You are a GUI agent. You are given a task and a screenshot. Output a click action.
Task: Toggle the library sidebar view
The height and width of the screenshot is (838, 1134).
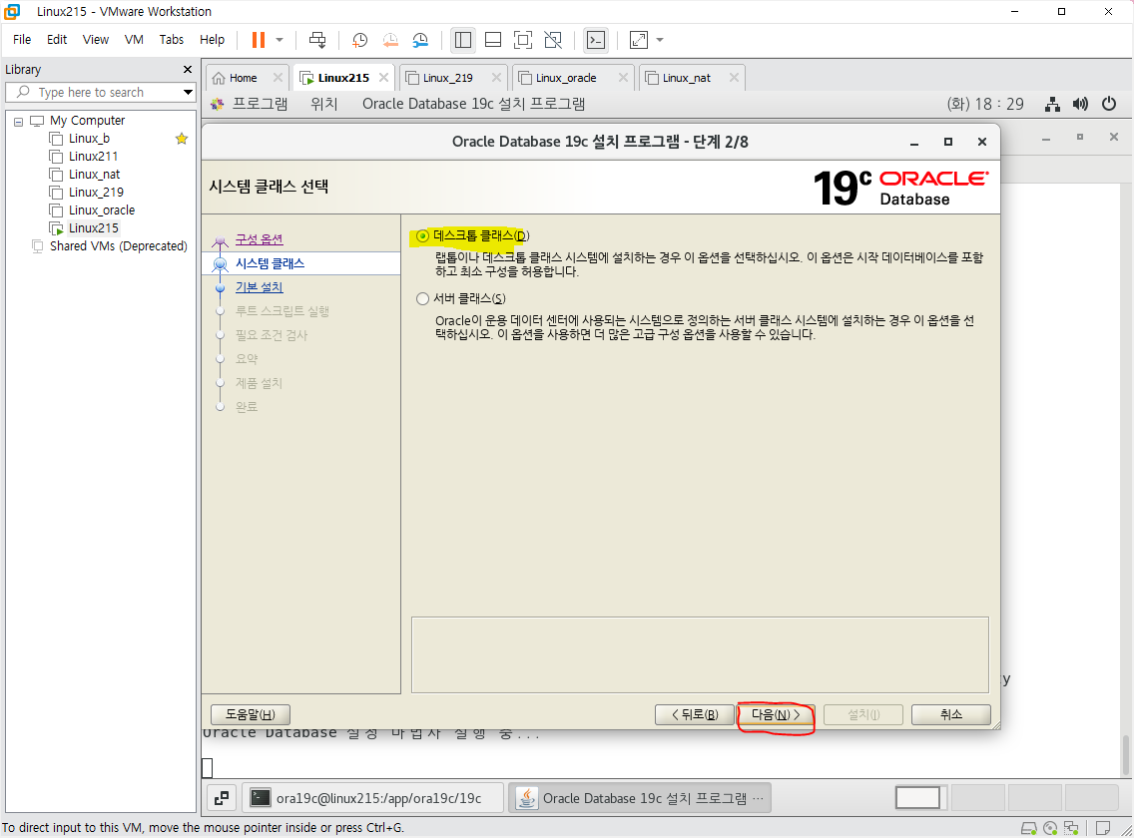(x=463, y=40)
